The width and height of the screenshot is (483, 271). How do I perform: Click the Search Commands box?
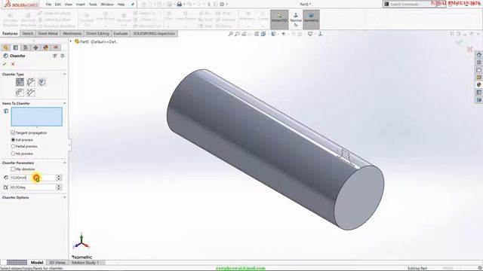coord(410,5)
